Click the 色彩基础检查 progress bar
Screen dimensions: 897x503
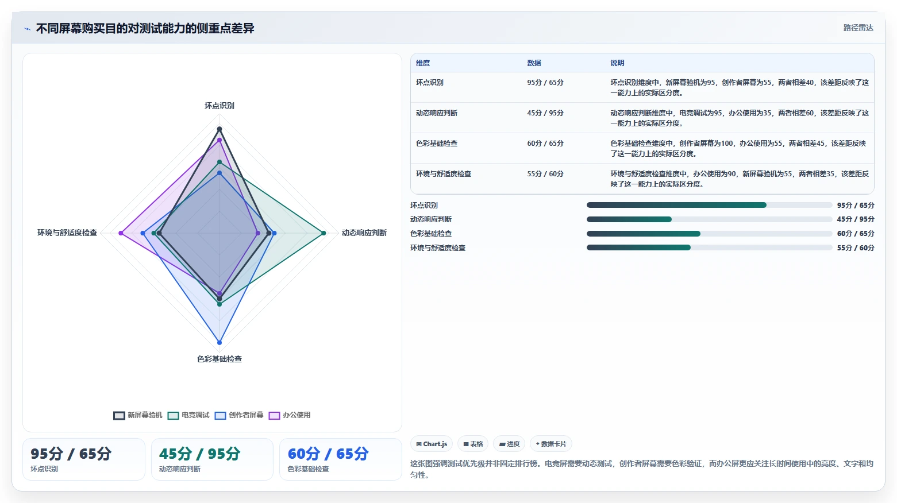pyautogui.click(x=709, y=234)
